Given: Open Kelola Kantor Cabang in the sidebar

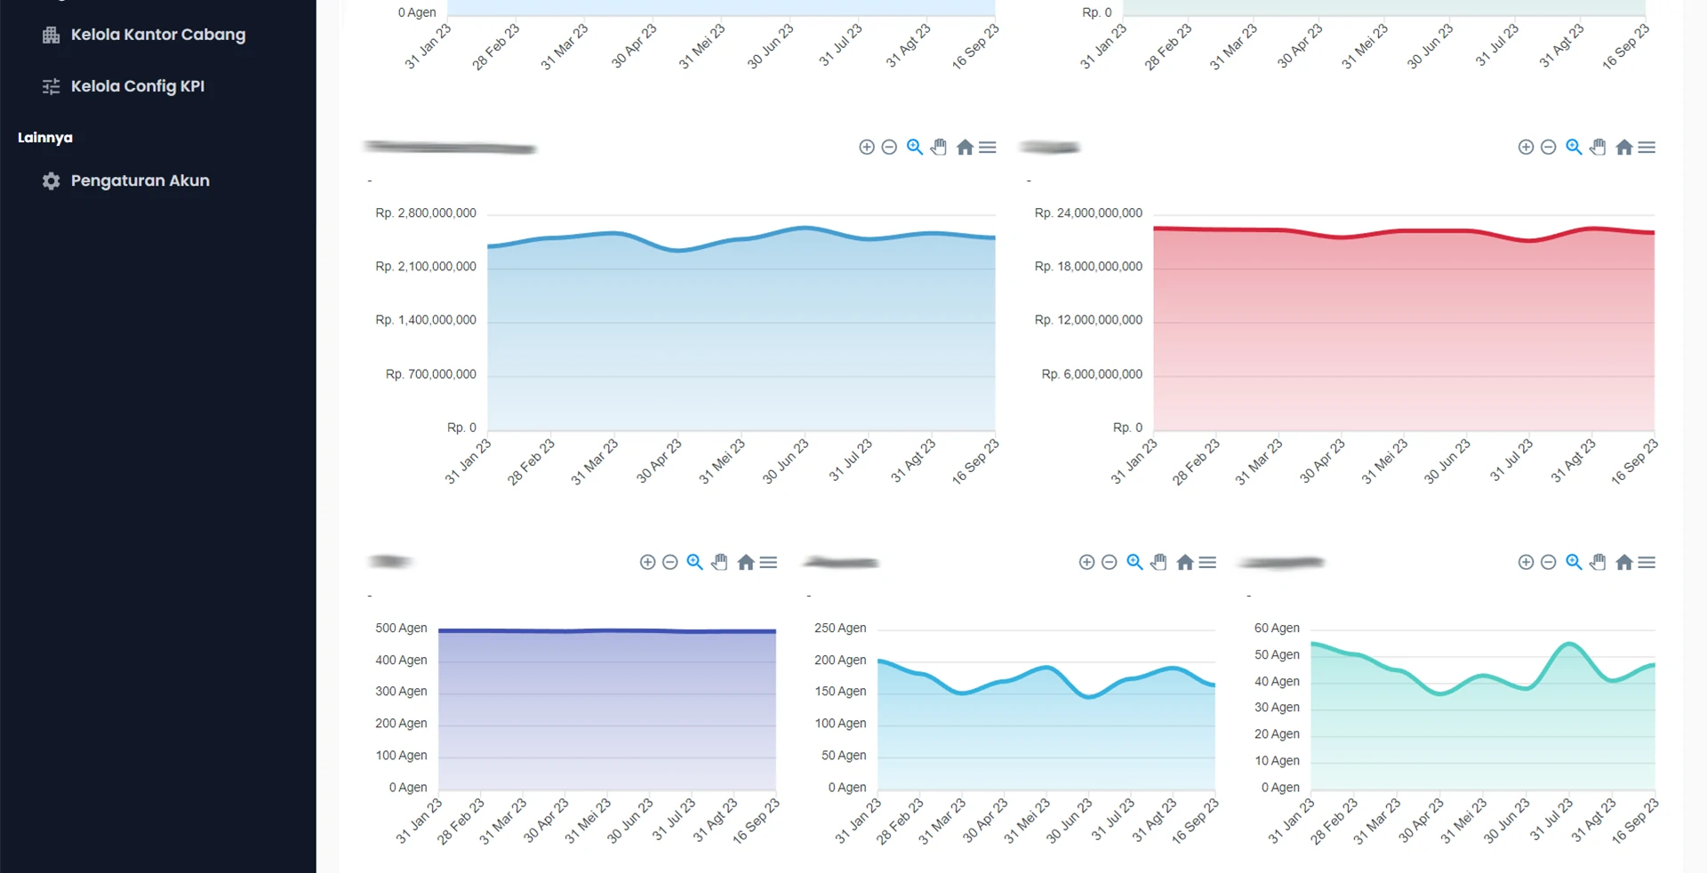Looking at the screenshot, I should tap(157, 35).
